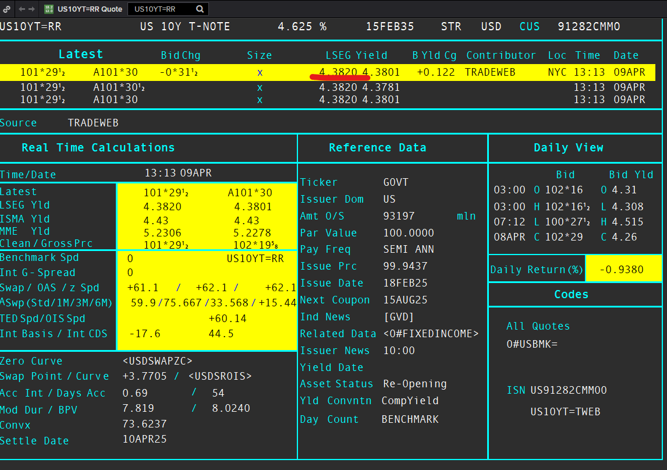Click TED Spd/OIS Spd value +60.14
Image resolution: width=667 pixels, height=470 pixels.
click(x=227, y=319)
